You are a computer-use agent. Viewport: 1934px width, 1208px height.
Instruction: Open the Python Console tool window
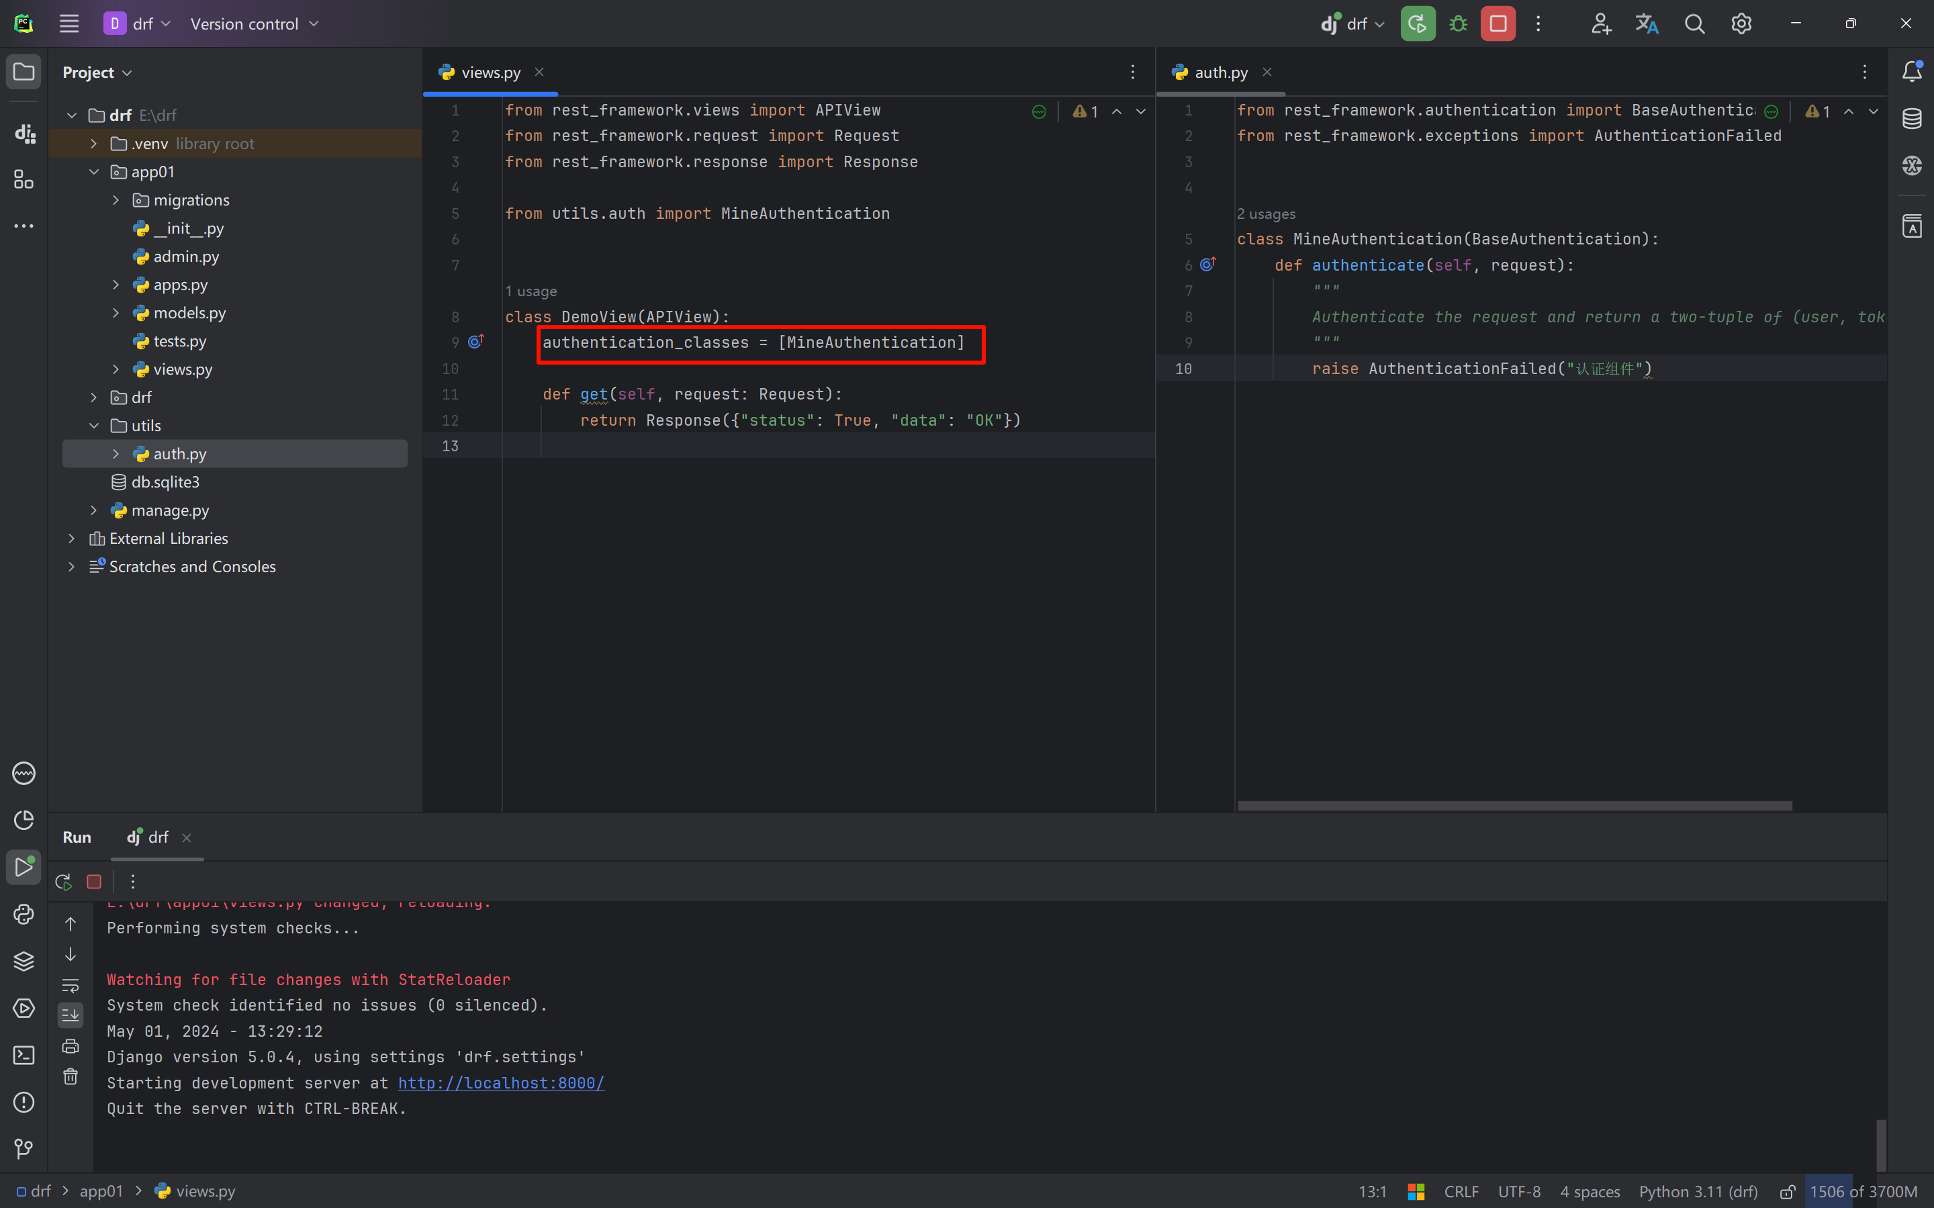click(24, 914)
